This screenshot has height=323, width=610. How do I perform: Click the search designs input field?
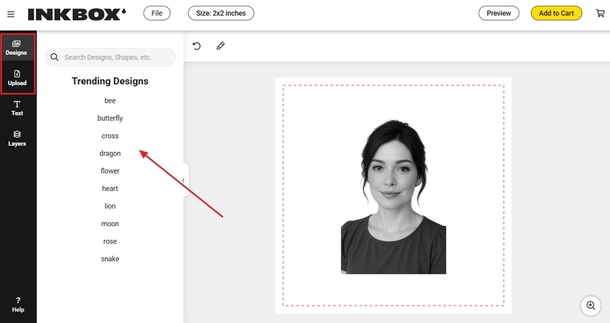coord(110,57)
